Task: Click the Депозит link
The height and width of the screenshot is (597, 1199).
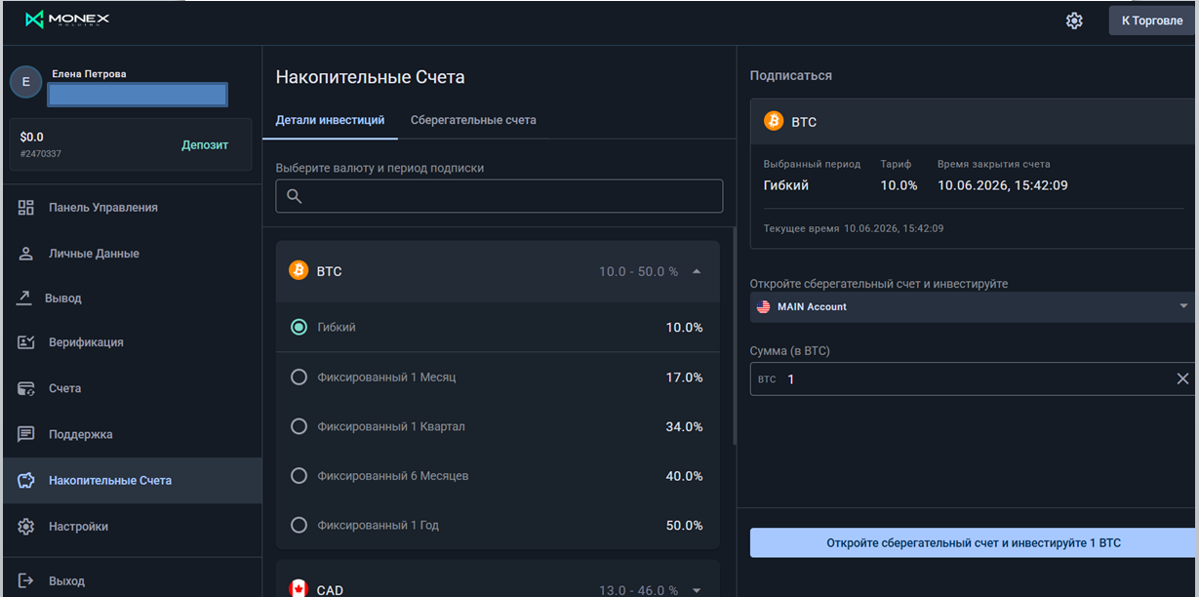Action: (205, 144)
